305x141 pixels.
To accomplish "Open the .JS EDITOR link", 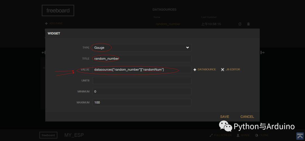I will tap(230, 70).
